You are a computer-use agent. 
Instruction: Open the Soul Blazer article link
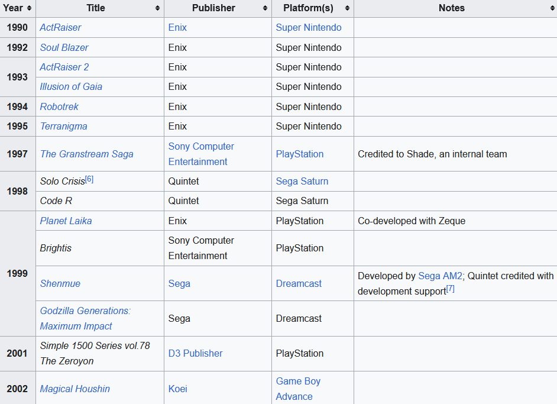[x=64, y=47]
